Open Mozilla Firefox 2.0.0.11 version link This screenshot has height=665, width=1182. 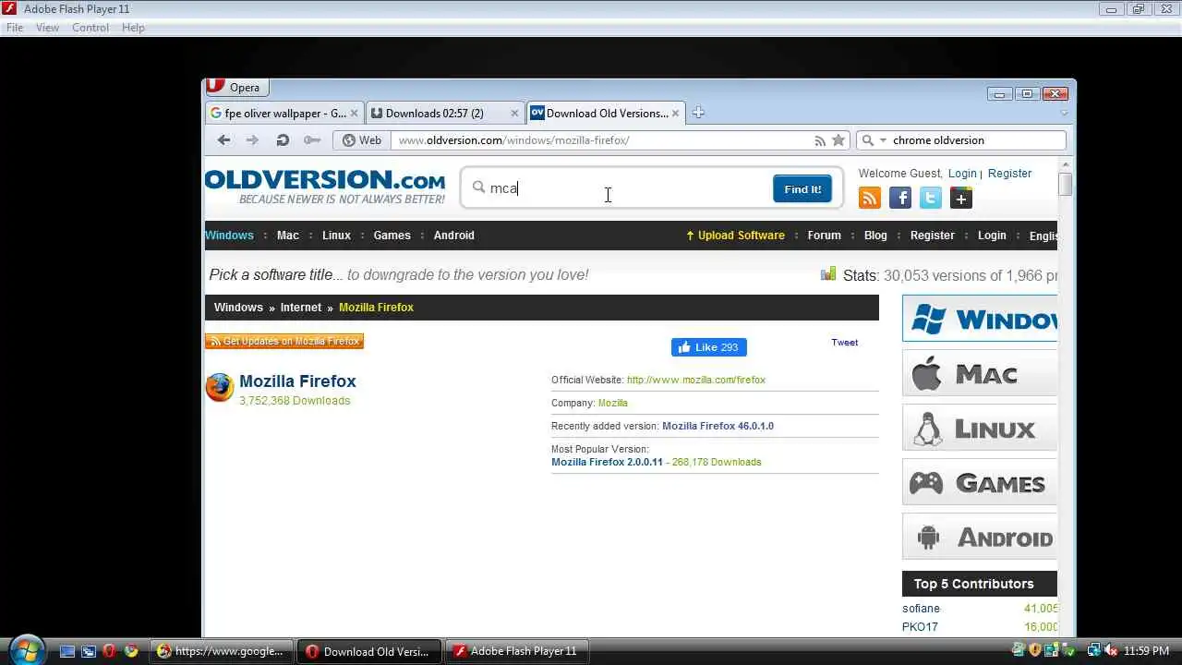click(x=607, y=462)
